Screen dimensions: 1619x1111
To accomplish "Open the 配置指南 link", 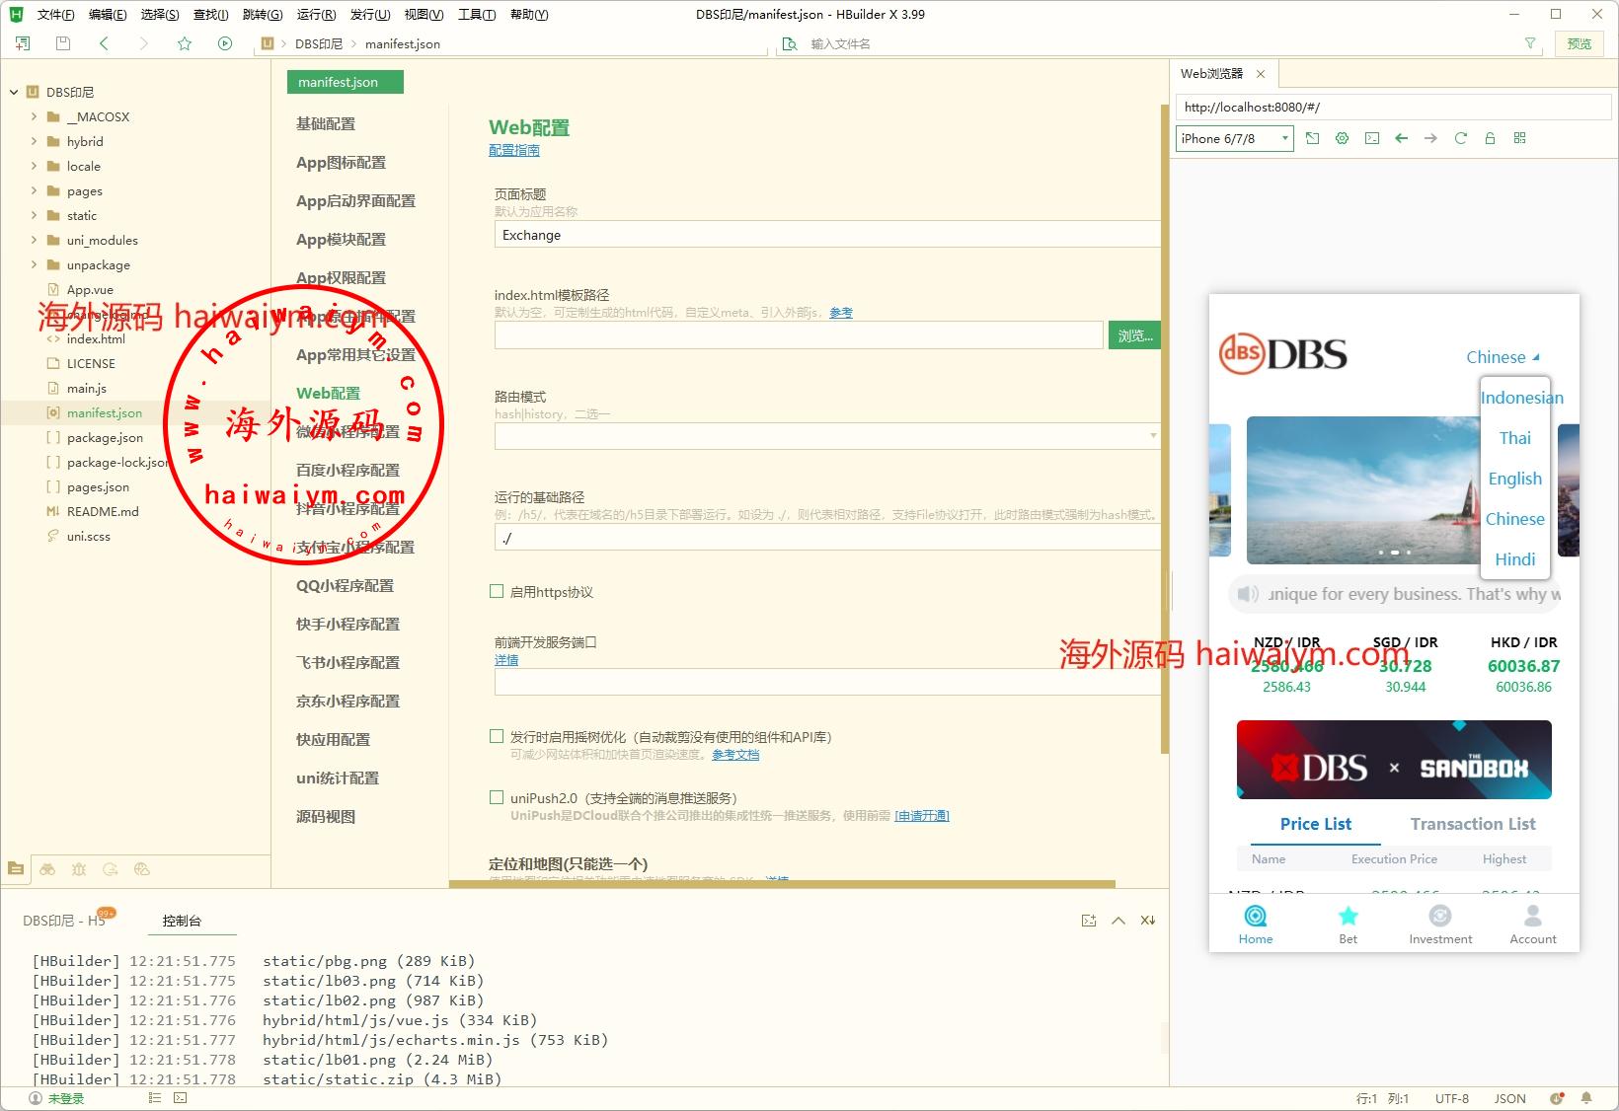I will coord(513,150).
